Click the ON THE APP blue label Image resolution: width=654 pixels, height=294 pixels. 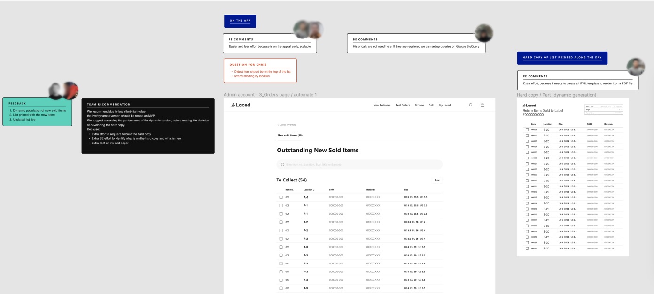coord(240,21)
